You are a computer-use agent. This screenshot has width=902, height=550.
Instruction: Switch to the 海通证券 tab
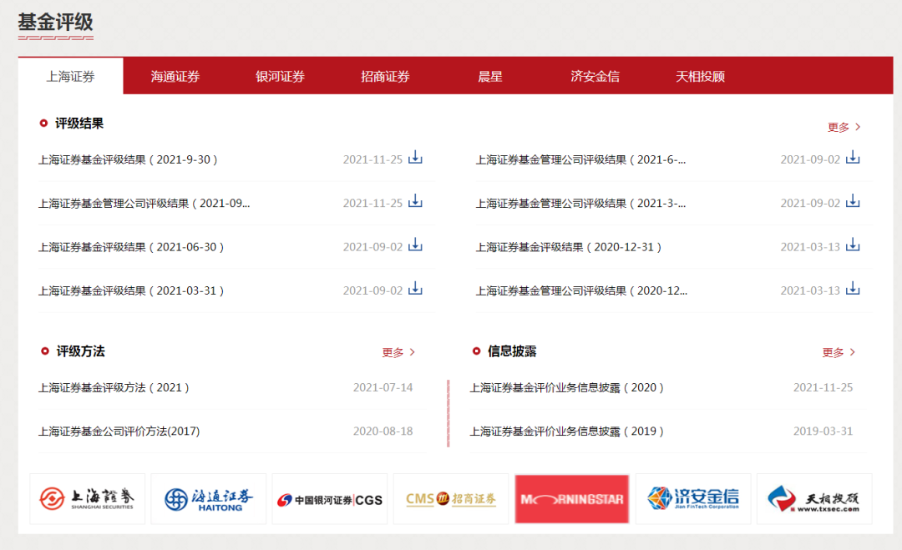tap(175, 76)
